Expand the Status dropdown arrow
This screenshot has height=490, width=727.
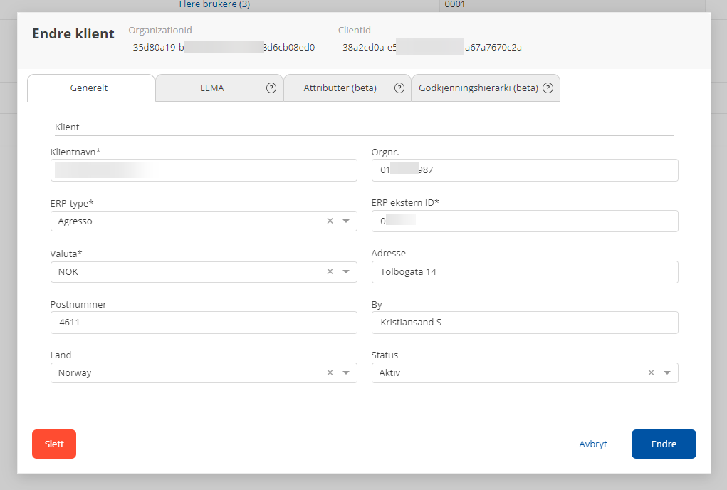click(667, 372)
